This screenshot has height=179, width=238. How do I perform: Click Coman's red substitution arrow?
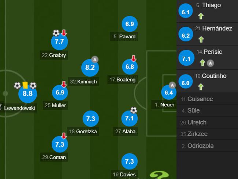click(64, 136)
